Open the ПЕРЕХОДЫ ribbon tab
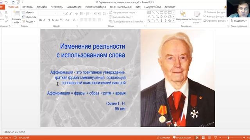This screenshot has height=140, width=250. [x=57, y=7]
